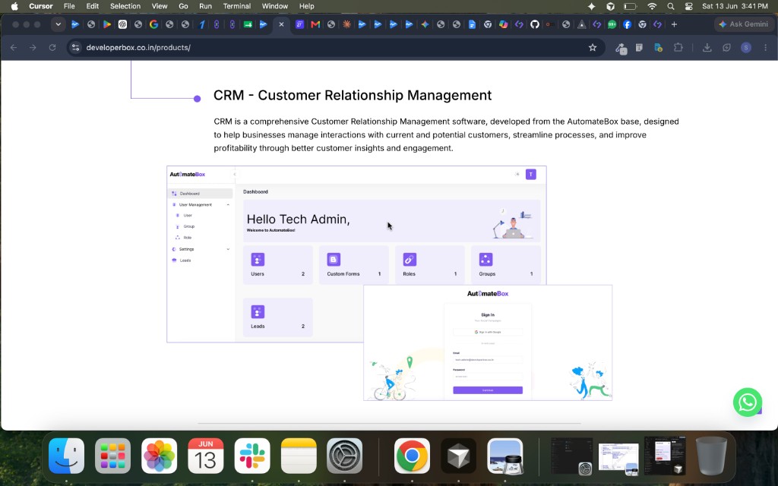Open Spotlight search in menu bar
The height and width of the screenshot is (486, 778).
(x=671, y=6)
